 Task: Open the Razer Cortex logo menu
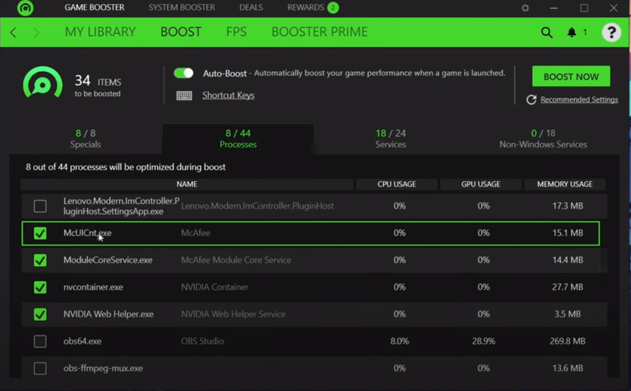click(25, 8)
